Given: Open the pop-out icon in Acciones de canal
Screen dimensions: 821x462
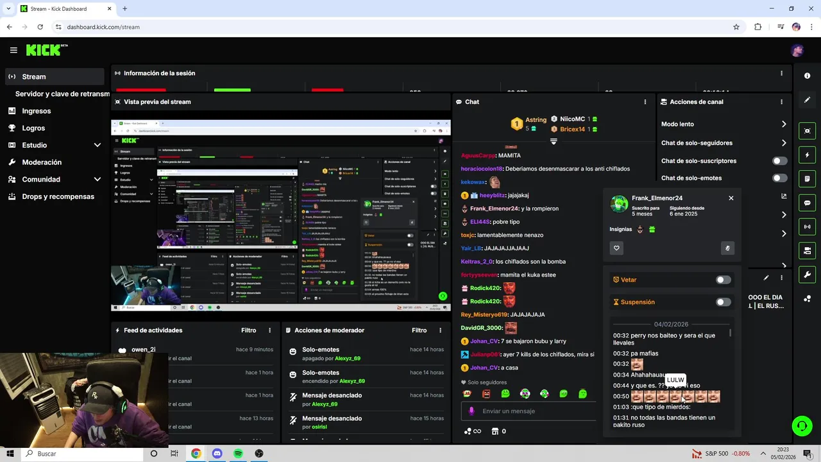Looking at the screenshot, I should (x=784, y=196).
